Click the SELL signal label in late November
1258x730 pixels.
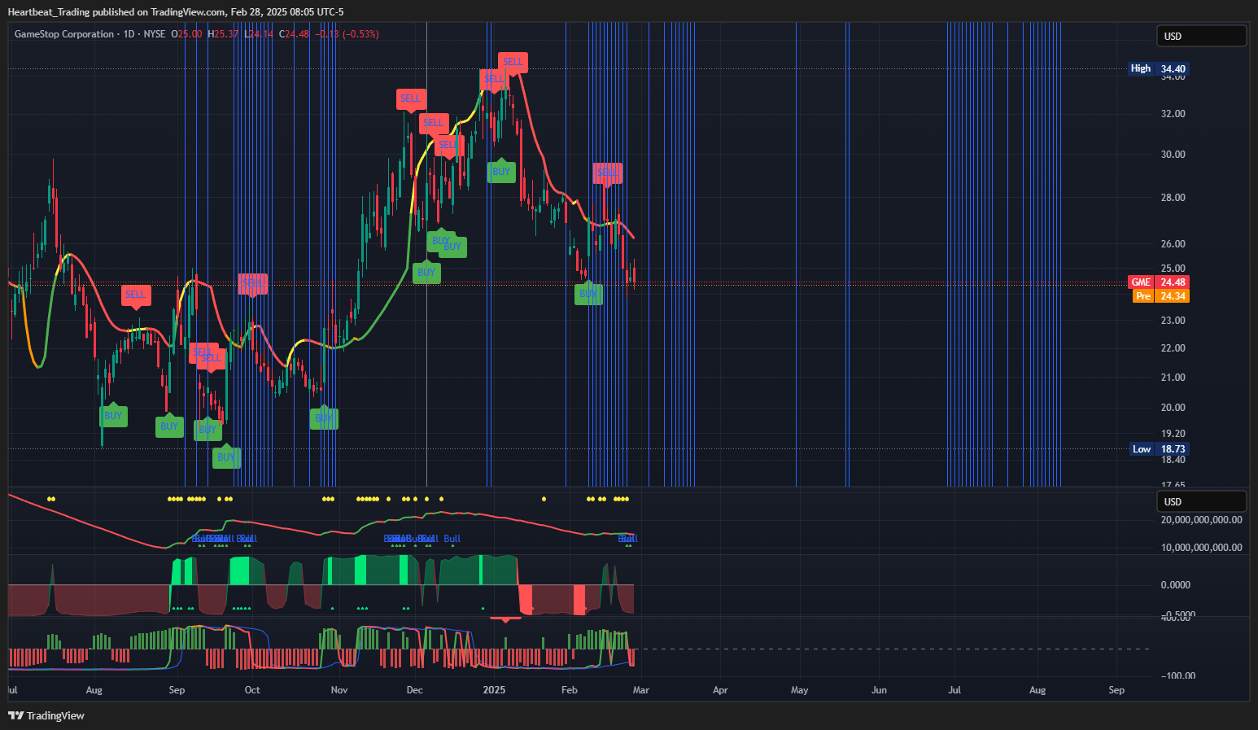(411, 98)
